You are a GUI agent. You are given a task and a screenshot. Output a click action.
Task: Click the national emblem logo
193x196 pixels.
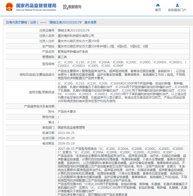coord(9,7)
